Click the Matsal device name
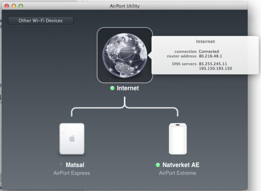The height and width of the screenshot is (191, 261). (75, 165)
